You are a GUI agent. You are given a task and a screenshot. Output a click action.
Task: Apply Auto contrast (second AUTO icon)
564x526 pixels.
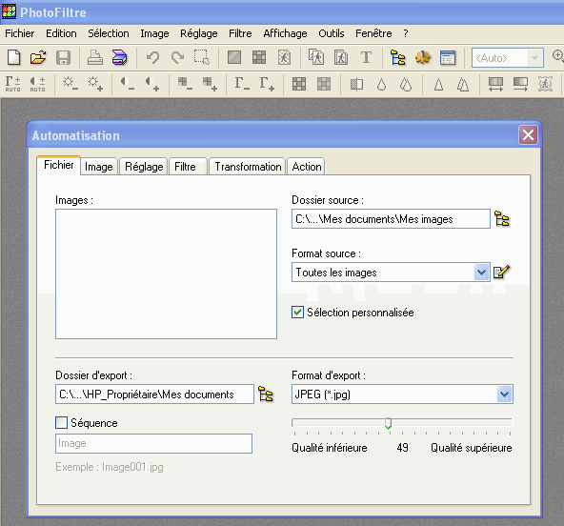point(37,84)
